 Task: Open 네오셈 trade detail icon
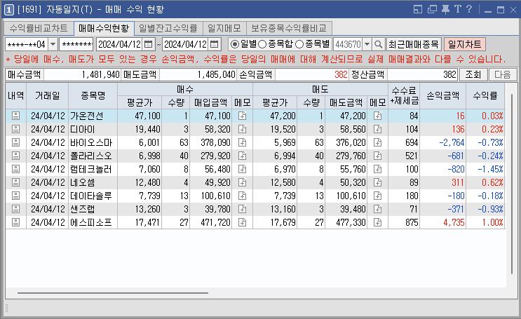coord(15,182)
